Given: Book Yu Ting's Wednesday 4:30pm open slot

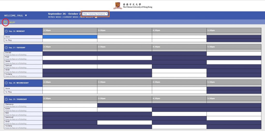Looking at the screenshot, I should click(x=179, y=92).
